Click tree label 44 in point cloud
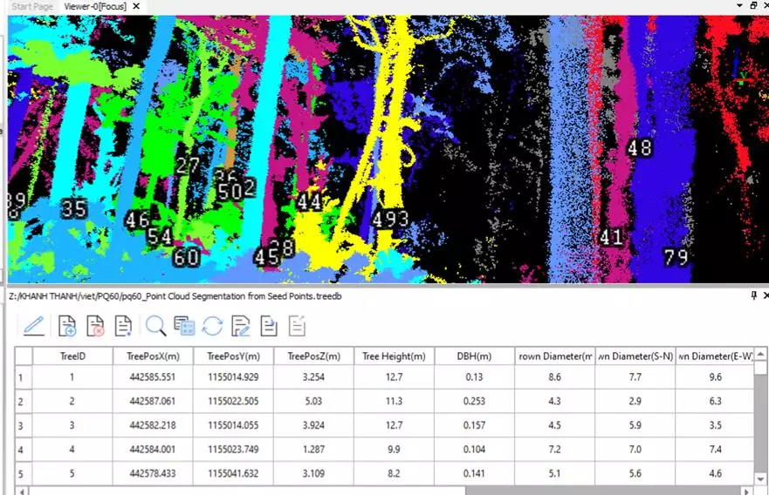The width and height of the screenshot is (769, 495). pos(310,201)
